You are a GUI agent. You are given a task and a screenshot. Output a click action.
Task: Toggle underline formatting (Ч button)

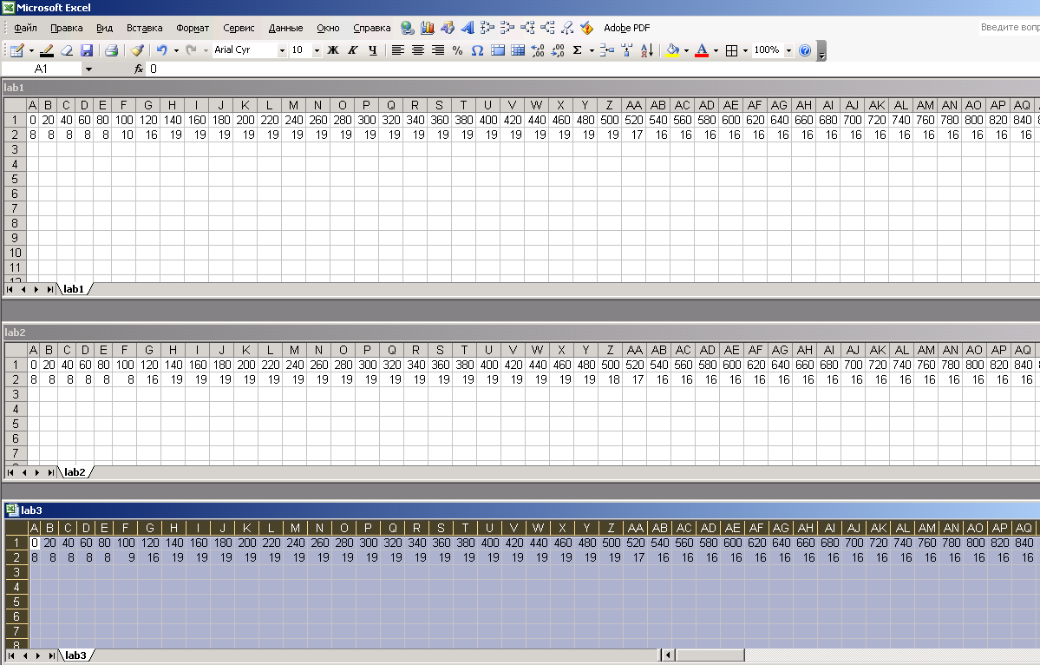[x=373, y=50]
